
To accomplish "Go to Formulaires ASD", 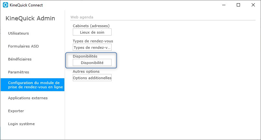I will pos(24,46).
